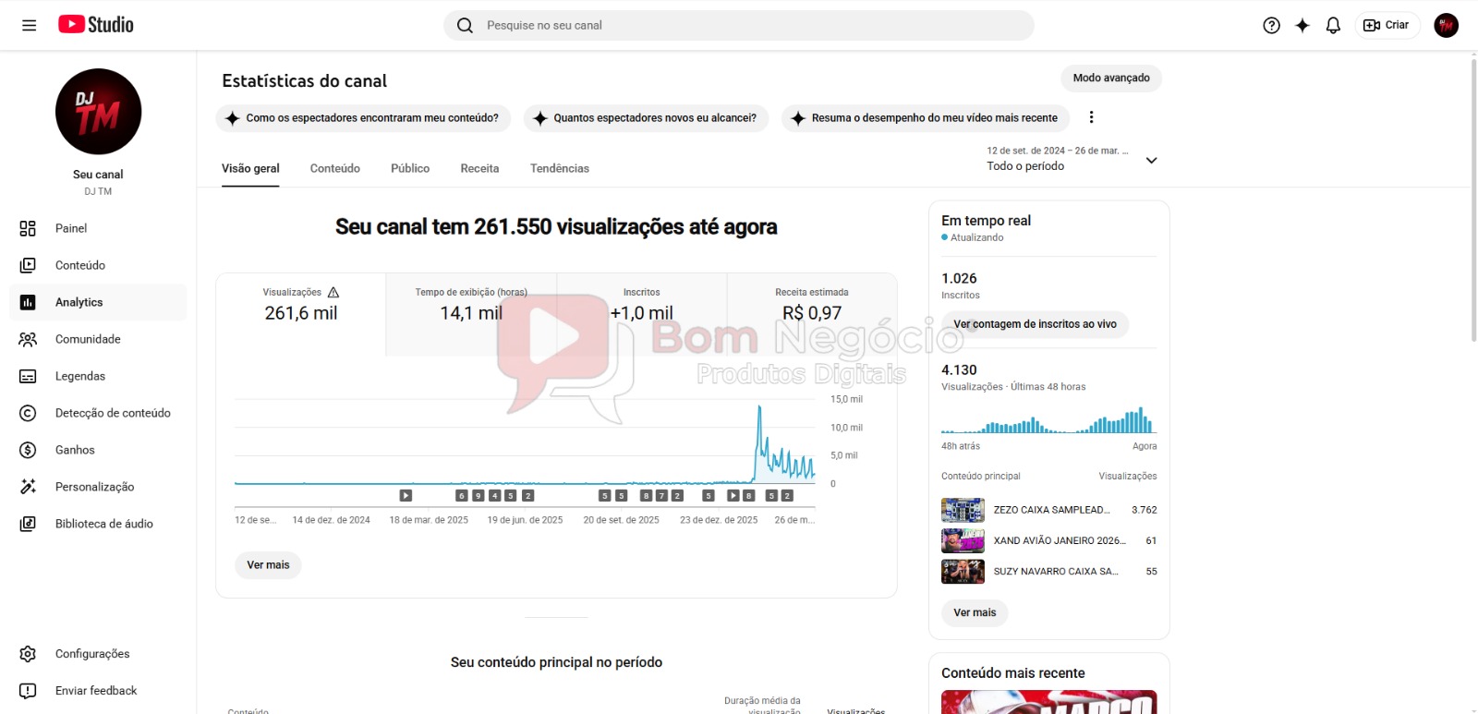This screenshot has width=1478, height=714.
Task: Select the Tempo de exibição metric card
Action: [x=471, y=314]
